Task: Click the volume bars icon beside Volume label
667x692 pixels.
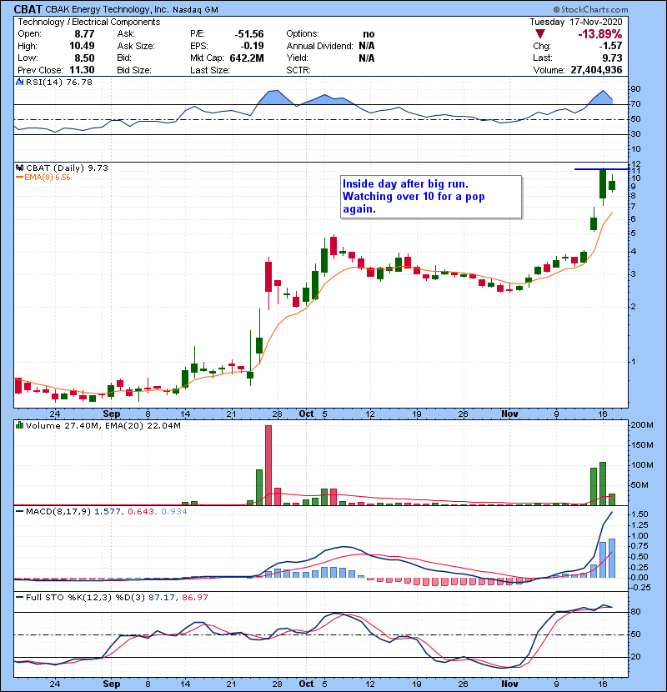Action: pyautogui.click(x=19, y=425)
